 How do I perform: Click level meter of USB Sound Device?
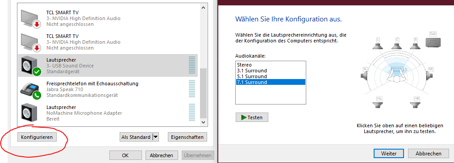(192, 66)
